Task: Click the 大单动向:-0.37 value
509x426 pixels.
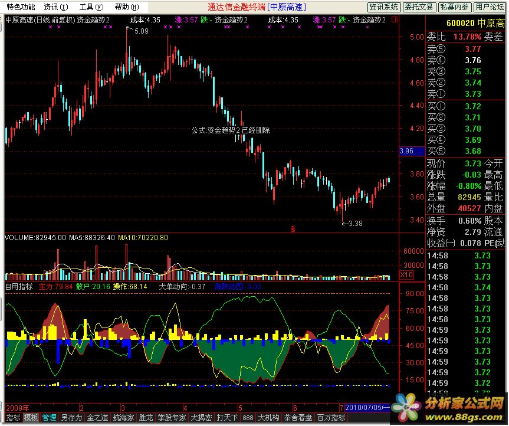Action: click(182, 287)
